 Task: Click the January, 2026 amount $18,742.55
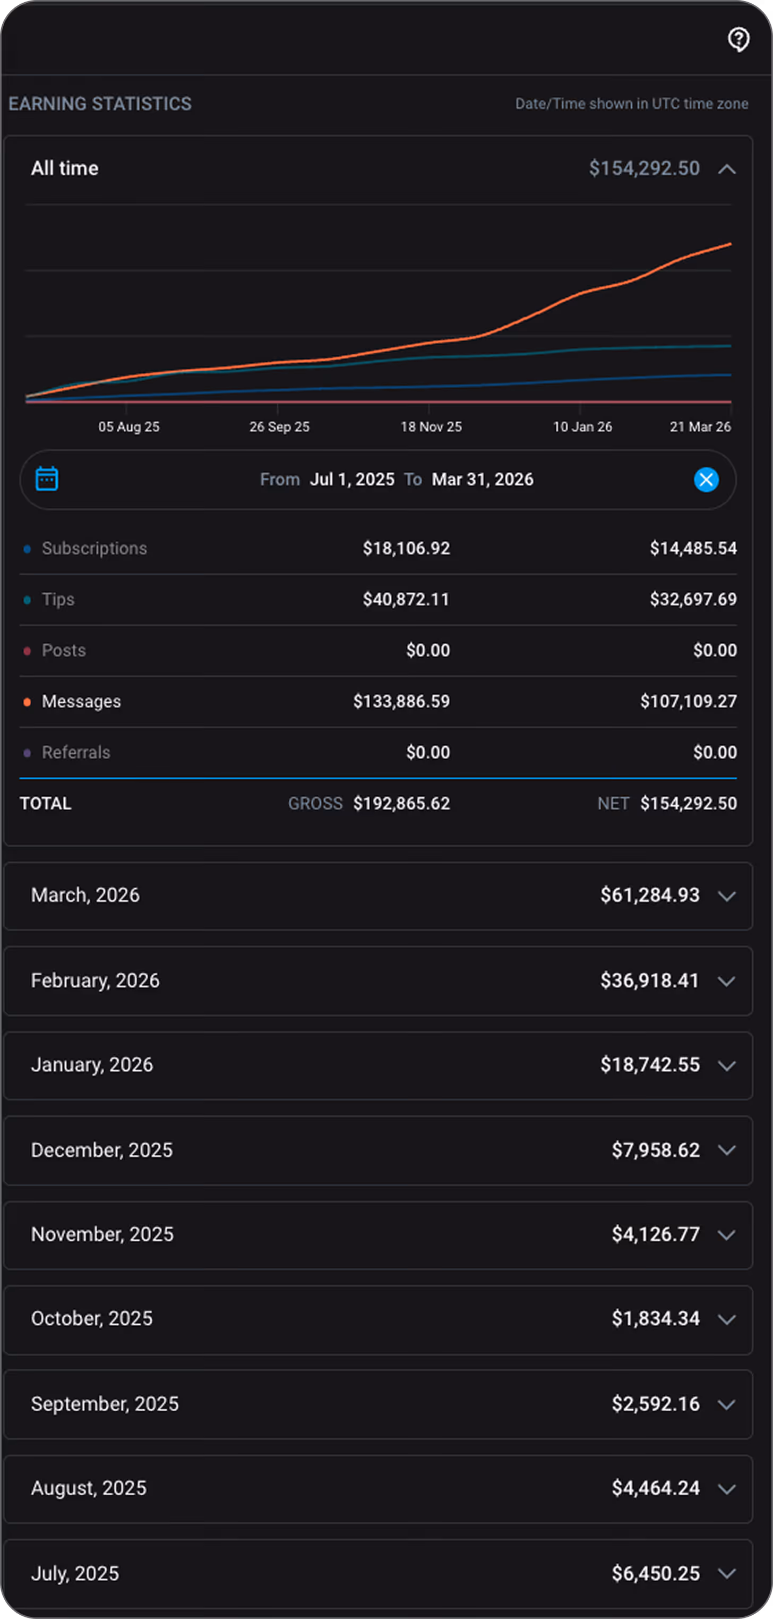(650, 1064)
